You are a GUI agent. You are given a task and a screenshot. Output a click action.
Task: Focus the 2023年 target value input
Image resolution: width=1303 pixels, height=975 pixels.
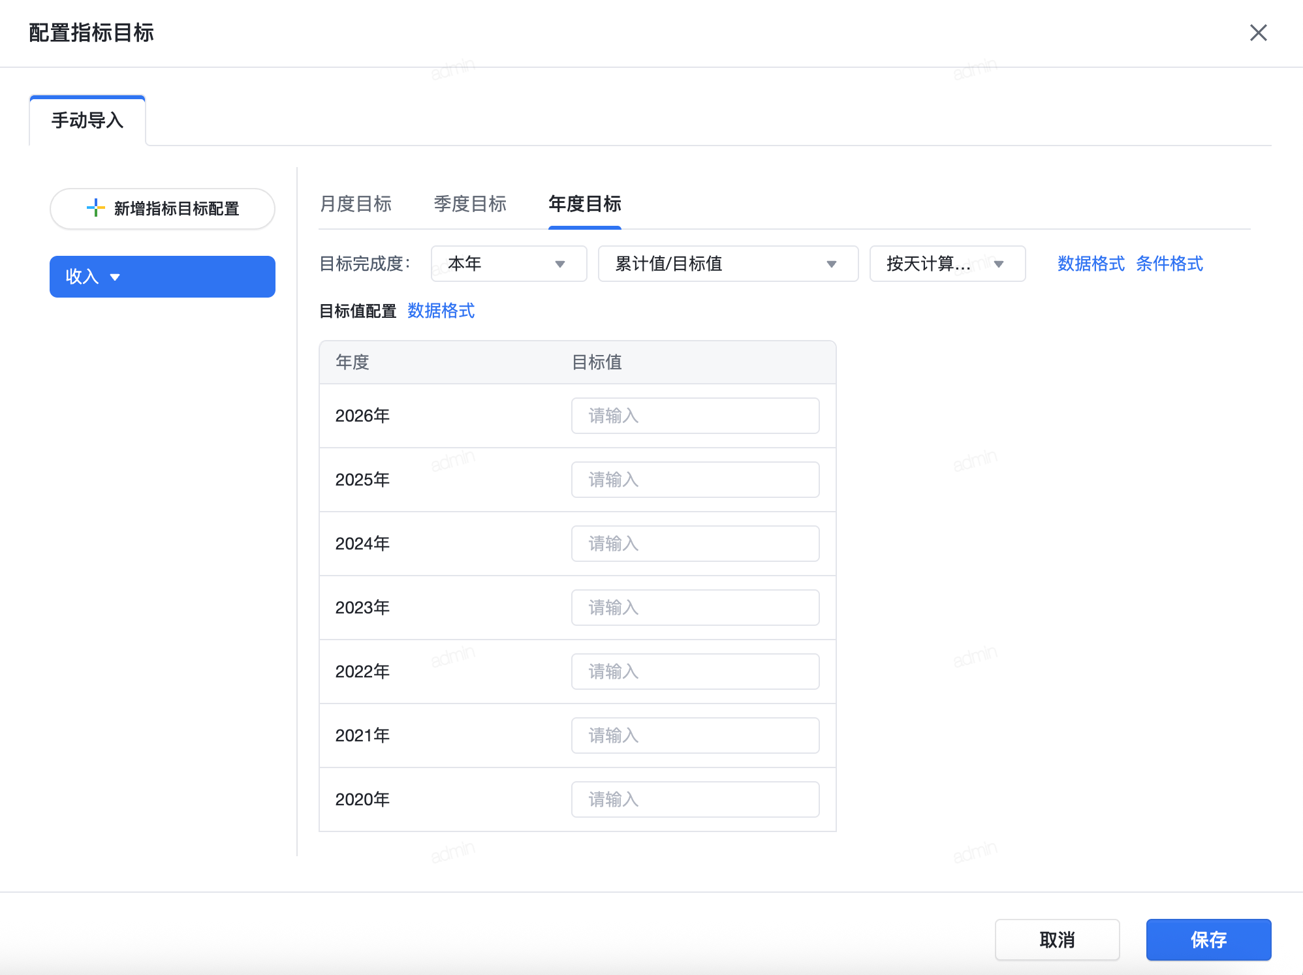pyautogui.click(x=695, y=608)
